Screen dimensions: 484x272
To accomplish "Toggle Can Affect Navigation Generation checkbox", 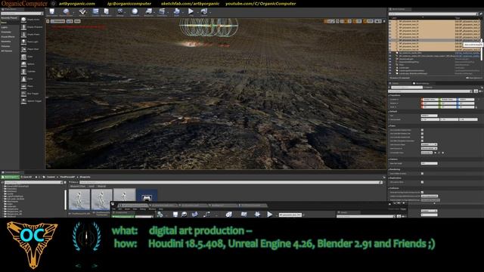I will click(x=422, y=141).
